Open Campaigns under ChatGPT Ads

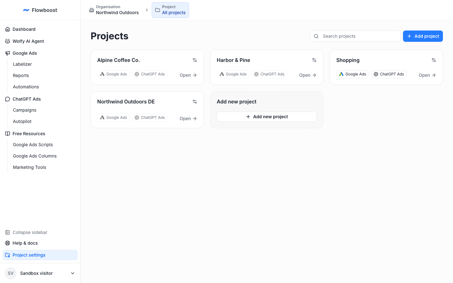(x=25, y=110)
